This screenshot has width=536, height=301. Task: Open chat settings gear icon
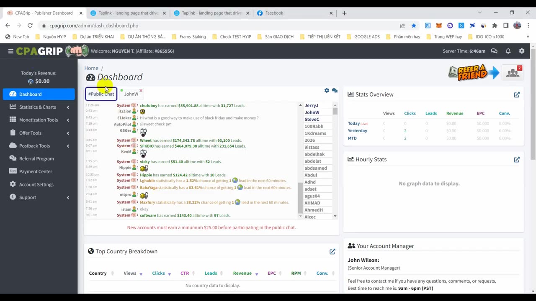(327, 90)
